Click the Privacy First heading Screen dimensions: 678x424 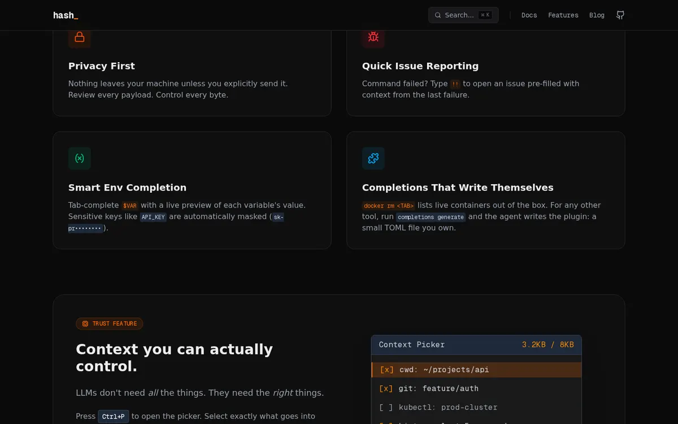tap(102, 66)
